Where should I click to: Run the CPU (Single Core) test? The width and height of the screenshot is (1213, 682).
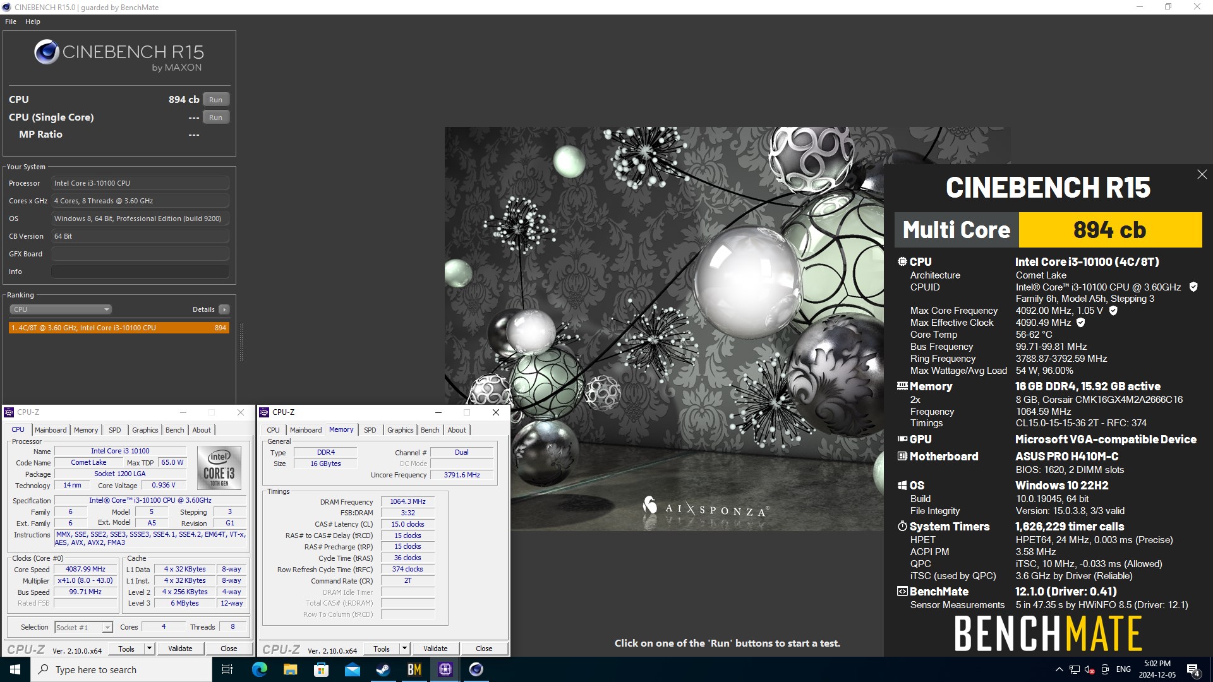pyautogui.click(x=216, y=117)
